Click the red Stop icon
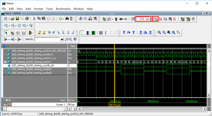 [175, 19]
